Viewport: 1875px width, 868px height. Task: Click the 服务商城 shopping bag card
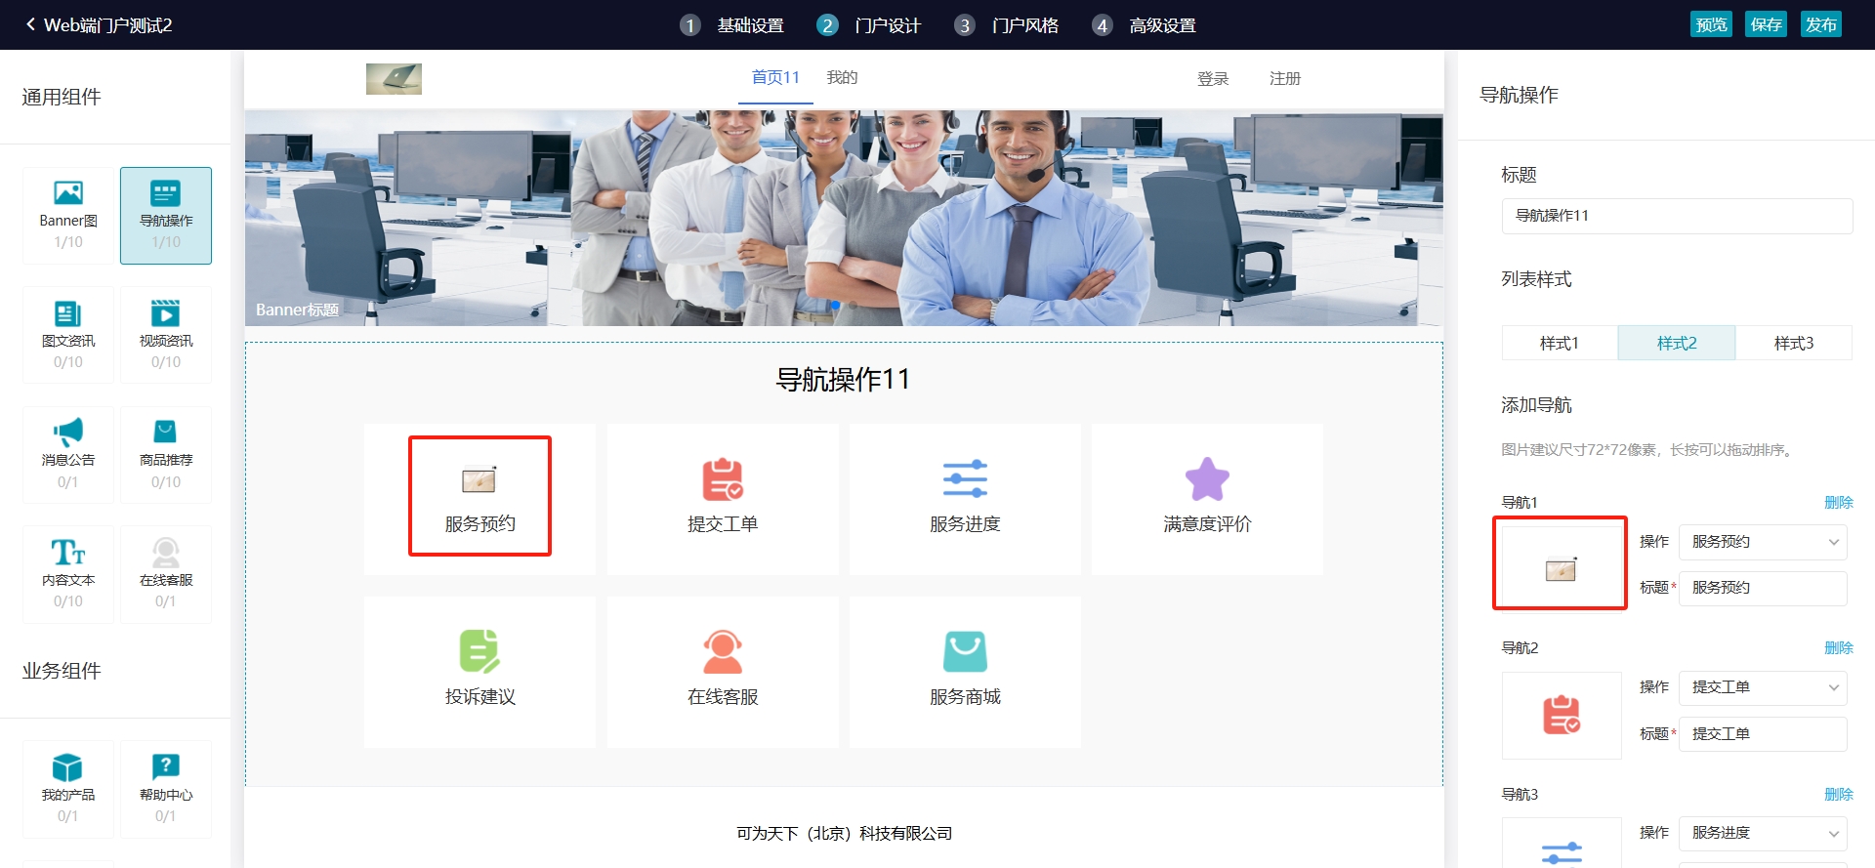(x=965, y=673)
